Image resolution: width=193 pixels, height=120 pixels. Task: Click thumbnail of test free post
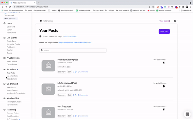(x=48, y=113)
